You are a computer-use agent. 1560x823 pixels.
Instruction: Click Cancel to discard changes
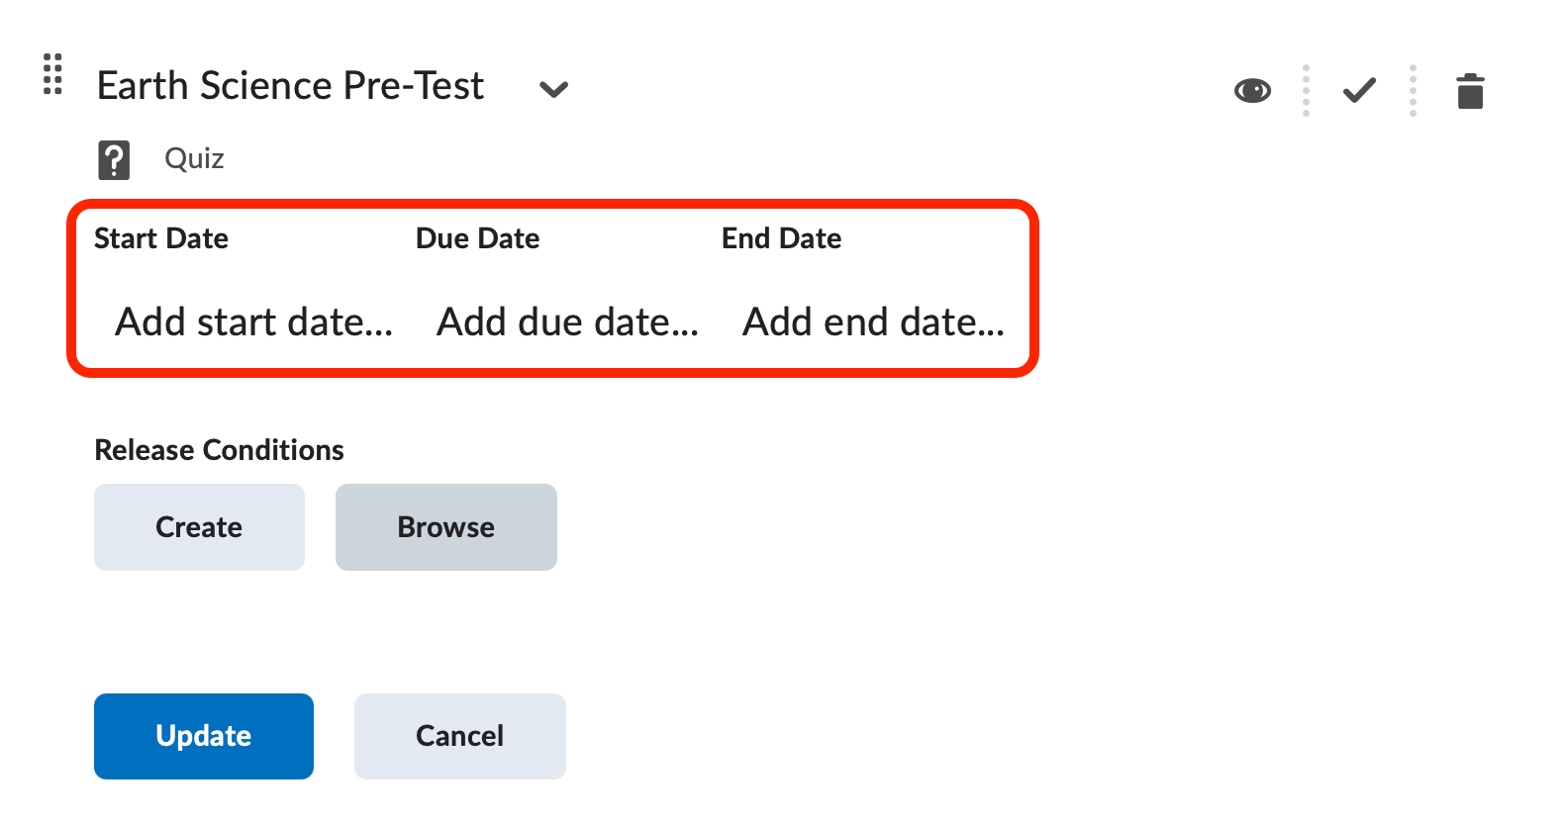[x=459, y=736]
